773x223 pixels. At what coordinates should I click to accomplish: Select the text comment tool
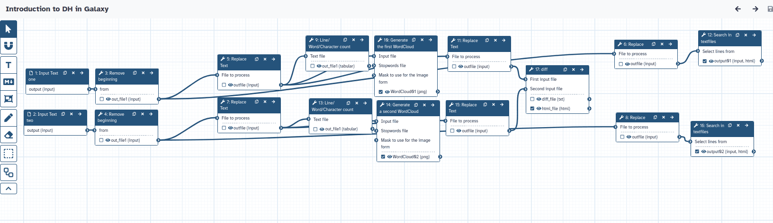(x=9, y=65)
